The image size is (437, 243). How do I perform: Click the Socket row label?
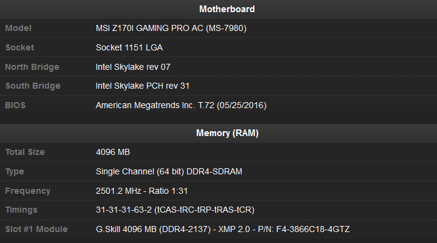19,47
